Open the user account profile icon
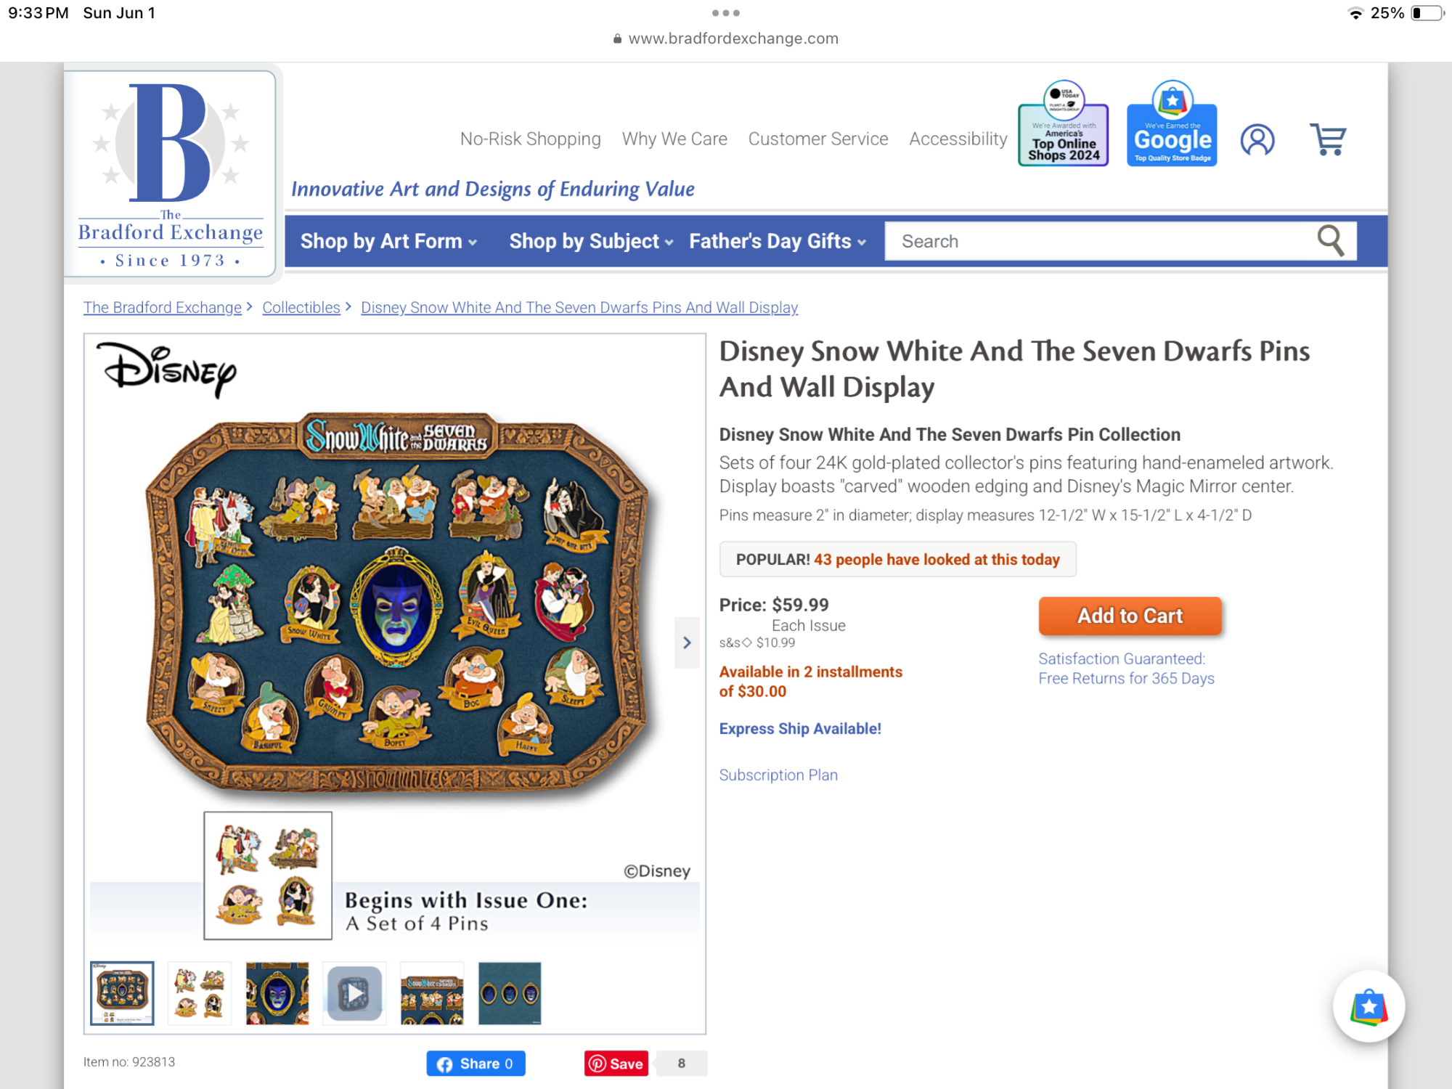 pos(1257,139)
